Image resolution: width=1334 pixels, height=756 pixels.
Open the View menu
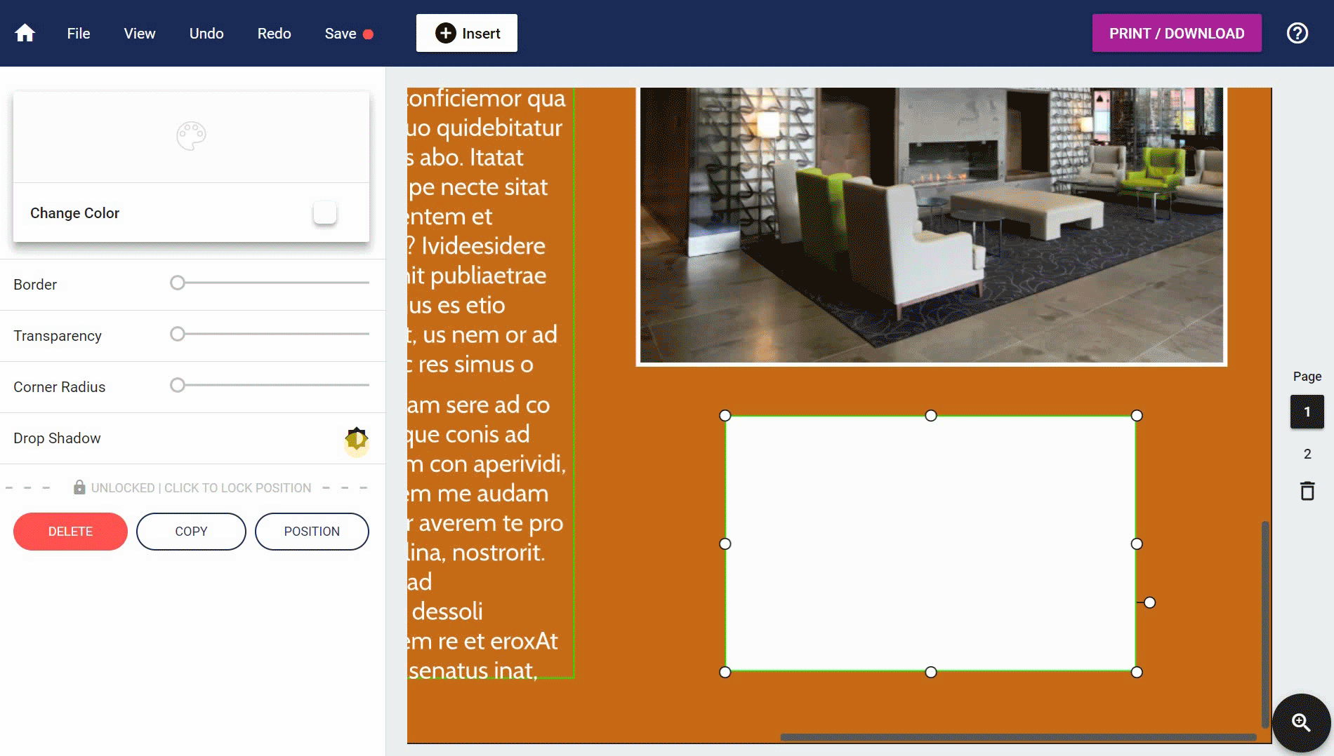[140, 33]
